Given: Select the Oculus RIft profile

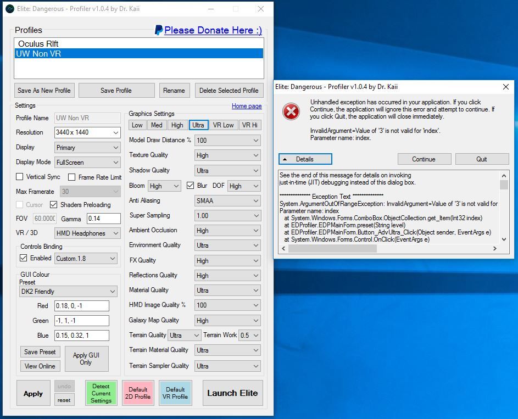Looking at the screenshot, I should [x=139, y=43].
